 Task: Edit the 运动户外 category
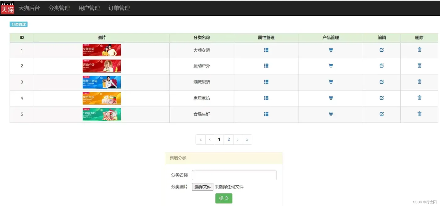point(382,65)
